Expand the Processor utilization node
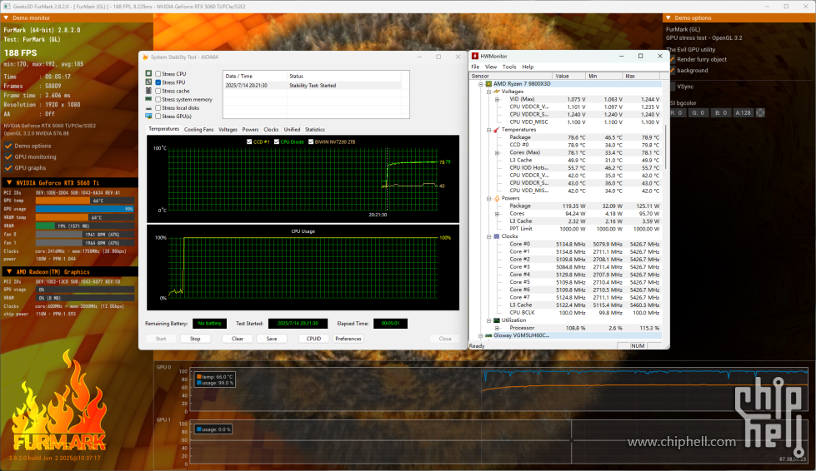The image size is (816, 471). [x=497, y=328]
